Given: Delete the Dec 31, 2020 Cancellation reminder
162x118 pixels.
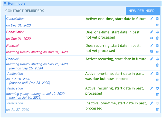Looking at the screenshot, I should tap(157, 25).
